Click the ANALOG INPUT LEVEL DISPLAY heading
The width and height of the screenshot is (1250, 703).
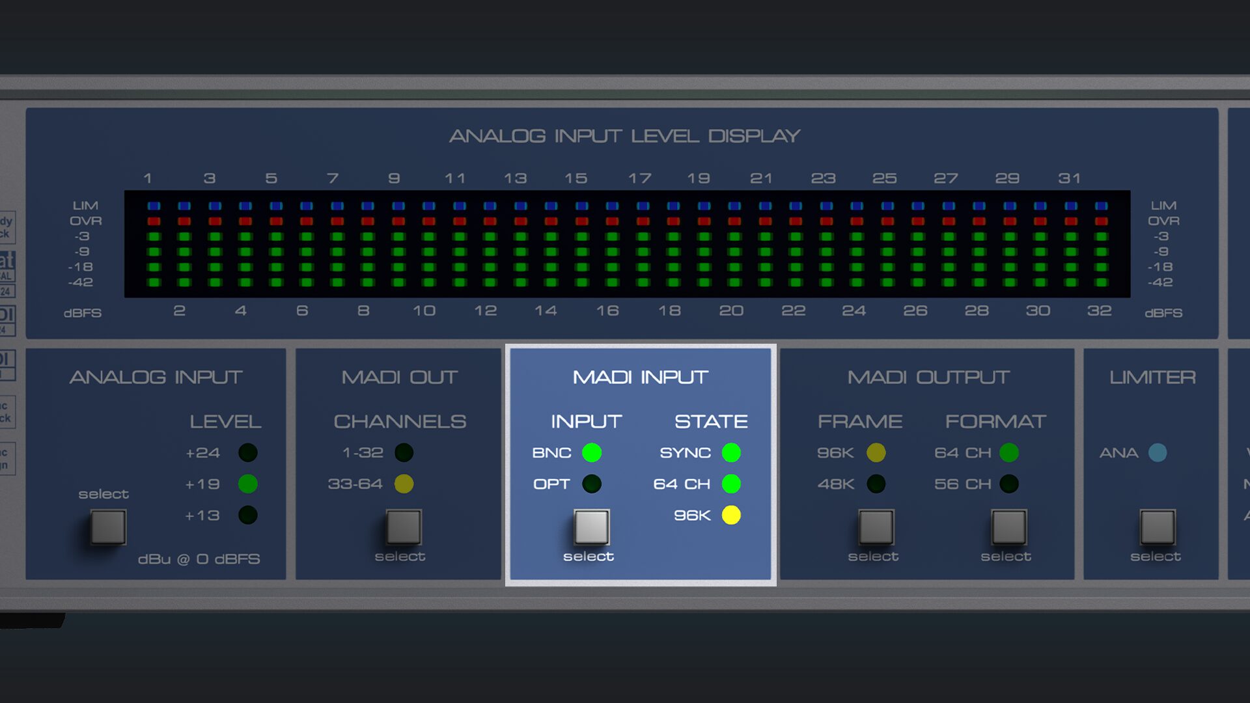(x=624, y=136)
